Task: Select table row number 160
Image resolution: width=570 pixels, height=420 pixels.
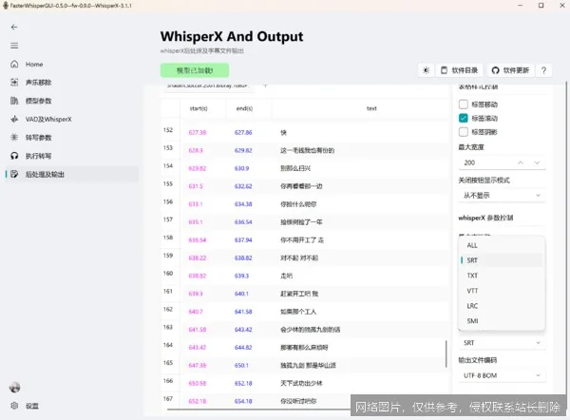Action: coord(168,274)
